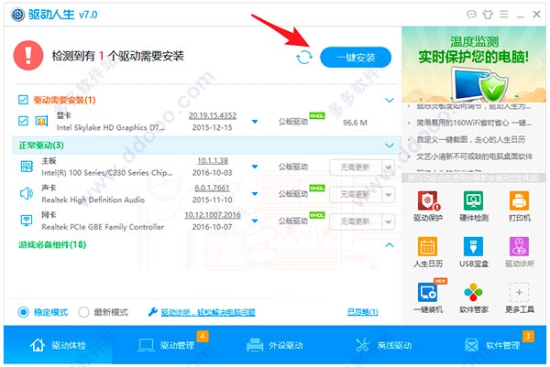Viewport: 550px width, 367px height.
Task: Click the 温度监测 banner ad
Action: coord(474,64)
